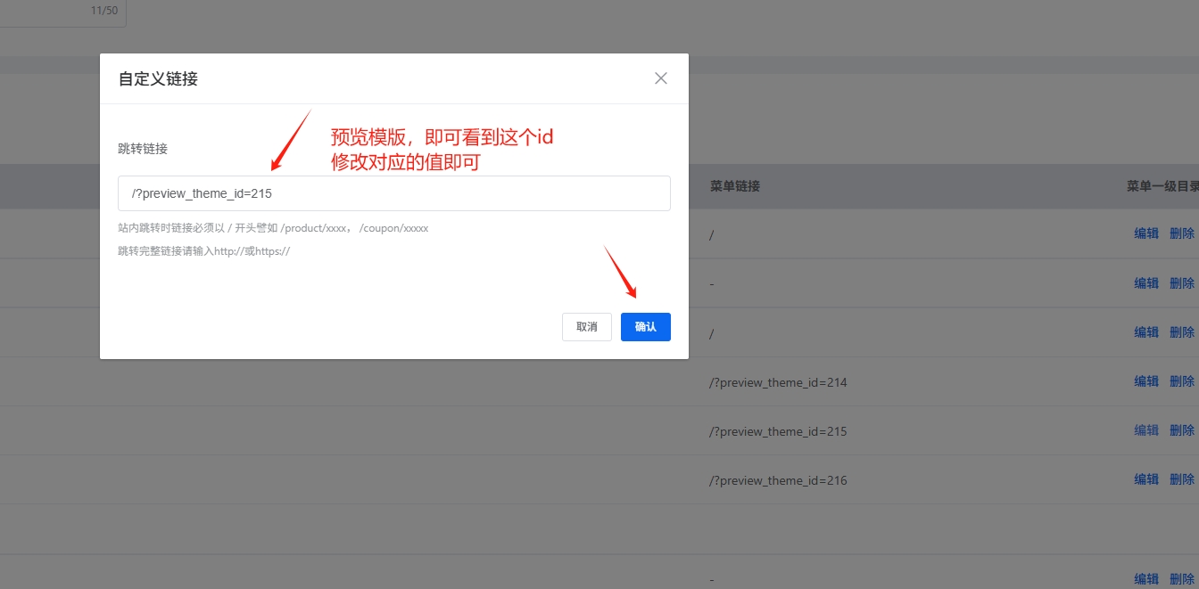Click 编辑 in the second table row
Viewport: 1199px width, 589px height.
coord(1146,283)
